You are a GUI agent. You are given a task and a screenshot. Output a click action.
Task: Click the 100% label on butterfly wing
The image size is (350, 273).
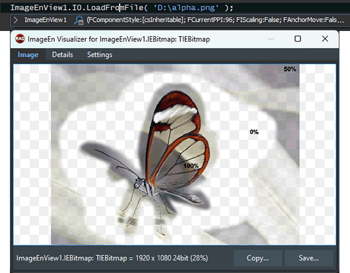191,166
